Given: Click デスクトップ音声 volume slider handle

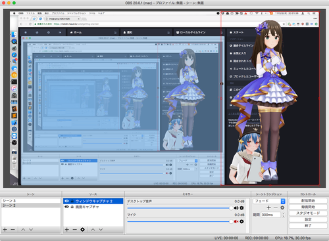Looking at the screenshot, I should (231, 208).
